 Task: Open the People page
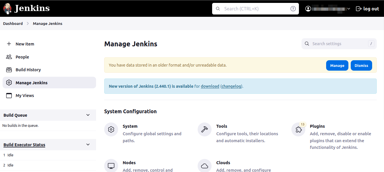[49, 57]
